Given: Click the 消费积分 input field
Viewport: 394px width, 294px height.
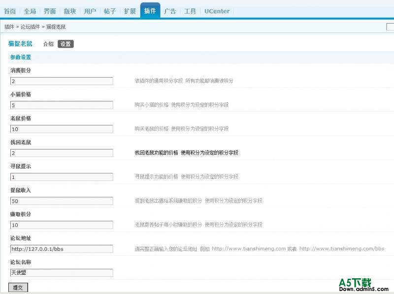Looking at the screenshot, I should (x=62, y=81).
